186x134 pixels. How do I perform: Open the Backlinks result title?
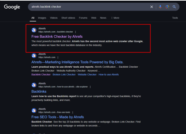tap(39, 91)
